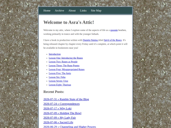The width and height of the screenshot is (171, 128).
Task: Open the Spirit of the Runes link
Action: click(113, 40)
